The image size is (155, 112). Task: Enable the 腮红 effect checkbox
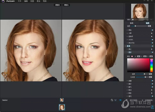pos(152,49)
